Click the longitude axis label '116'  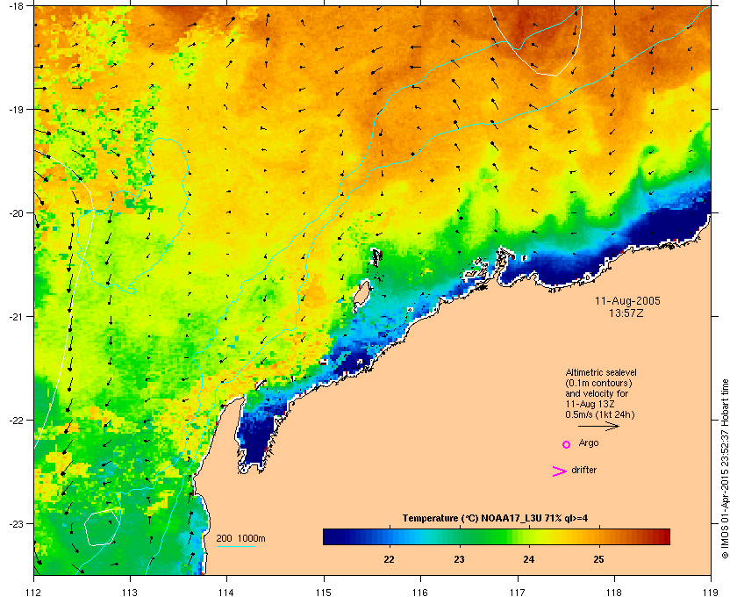point(420,592)
